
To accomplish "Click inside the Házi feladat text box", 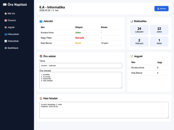I will pyautogui.click(x=104, y=110).
